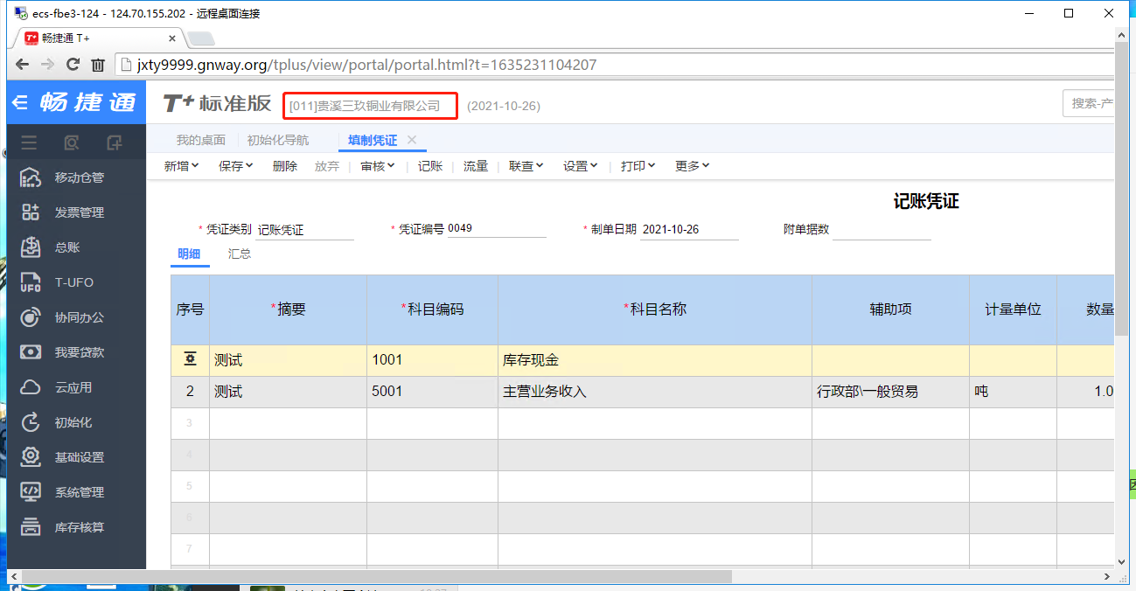The width and height of the screenshot is (1136, 591).
Task: Open 协同办公 icon in the sidebar
Action: tap(31, 317)
